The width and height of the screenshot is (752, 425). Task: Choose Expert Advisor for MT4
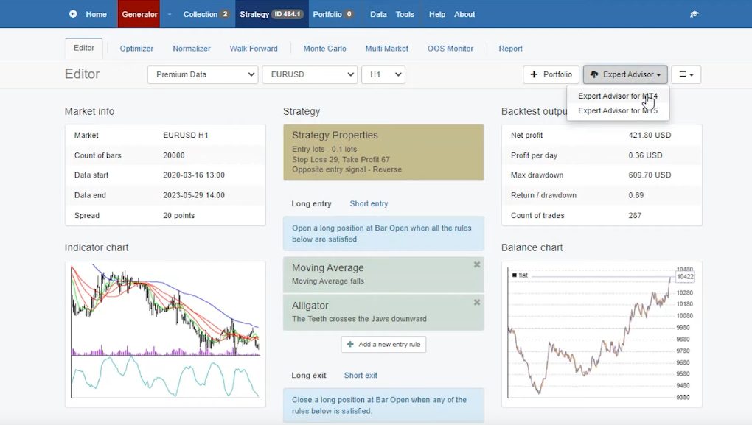pyautogui.click(x=617, y=96)
